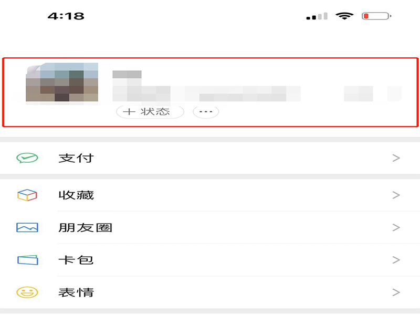Screen dimensions: 420x315
Task: Open the blurred profile avatar
Action: (x=62, y=82)
